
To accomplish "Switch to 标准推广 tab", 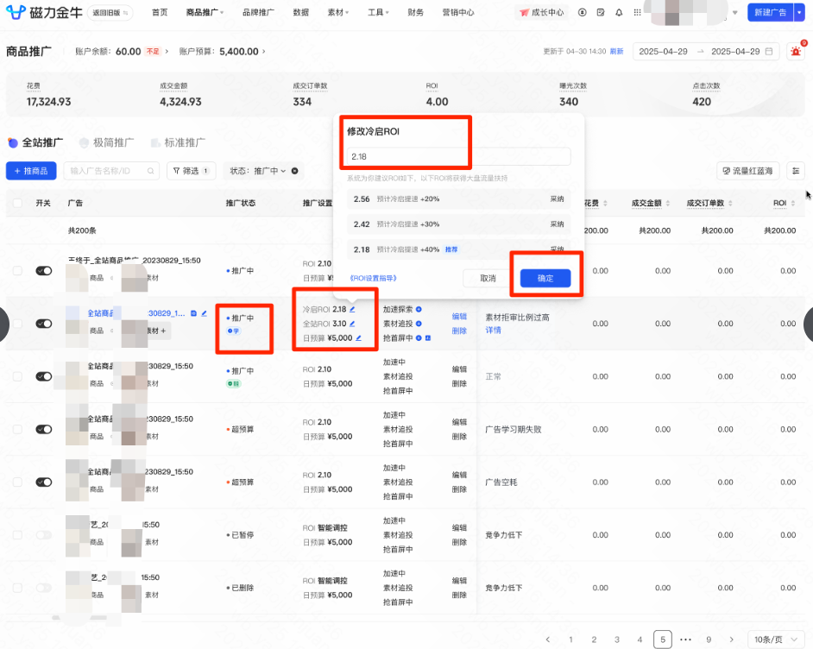I will pos(179,142).
